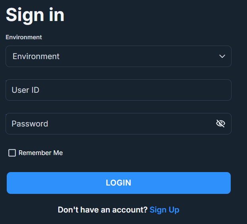Open the Environment dropdown
The image size is (247, 224).
tap(119, 56)
